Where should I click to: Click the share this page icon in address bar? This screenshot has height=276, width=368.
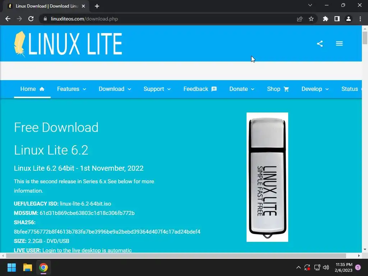(x=300, y=19)
